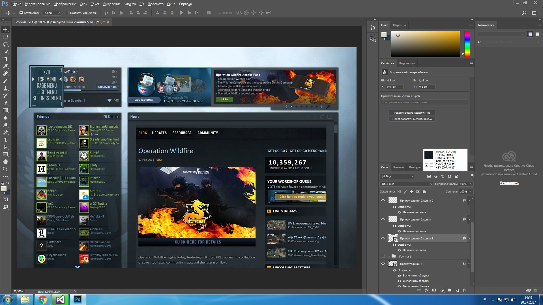Image resolution: width=543 pixels, height=305 pixels.
Task: Select the Brush tool
Action: pos(5,81)
